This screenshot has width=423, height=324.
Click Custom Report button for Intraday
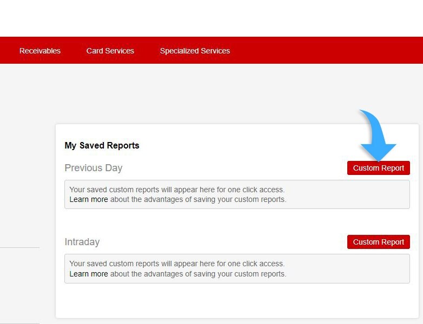coord(378,242)
